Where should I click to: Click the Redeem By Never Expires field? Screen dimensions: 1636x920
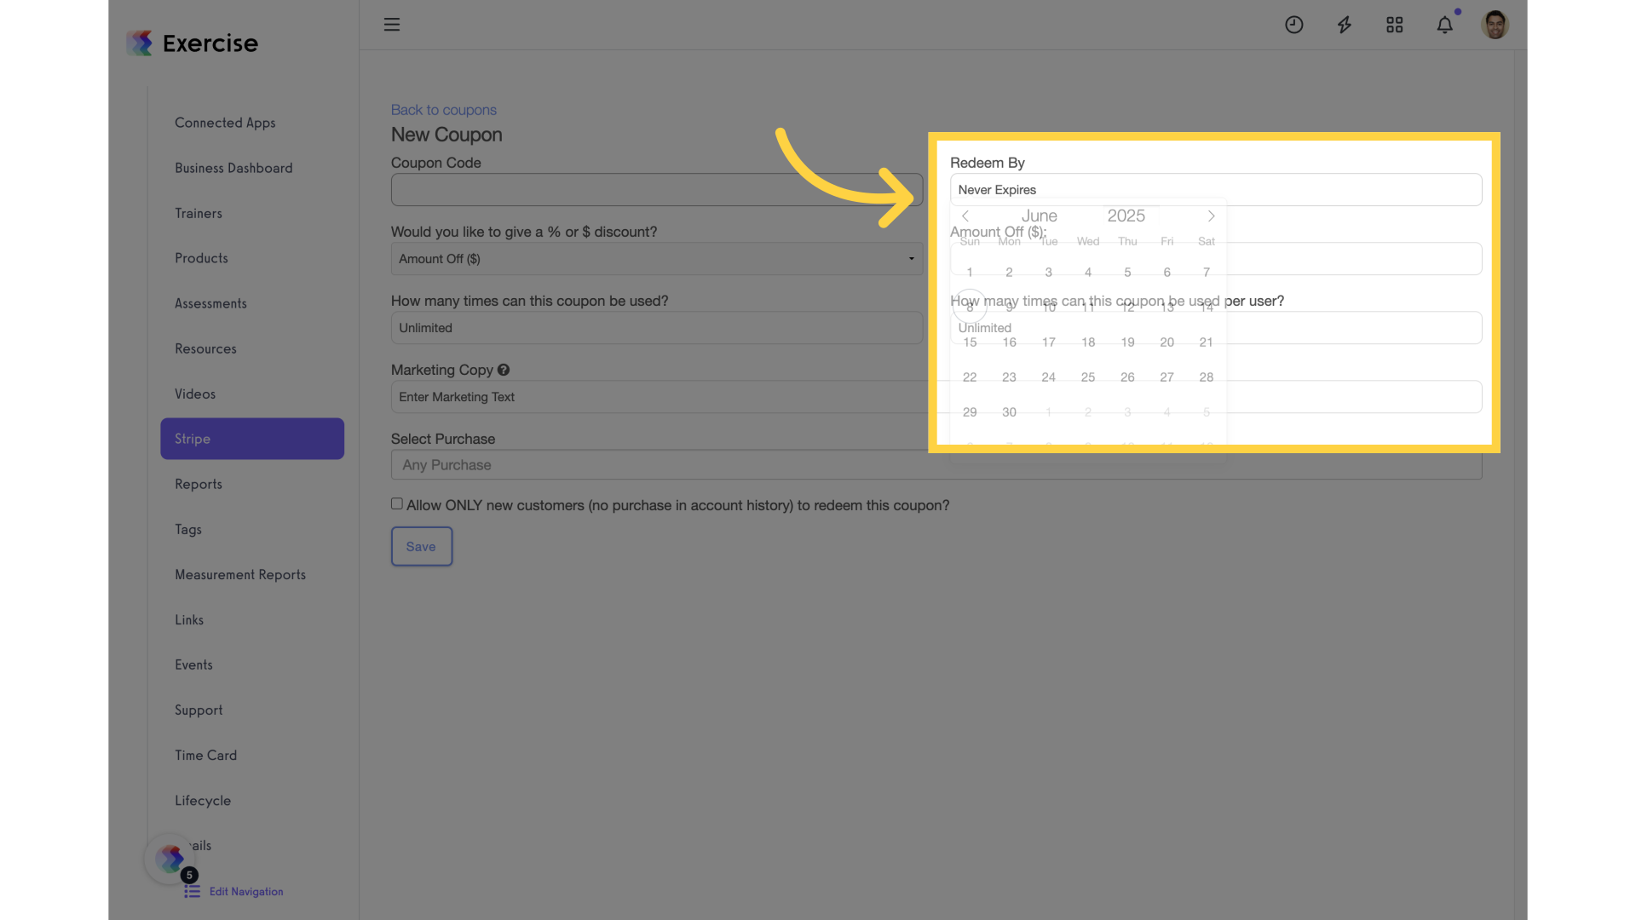point(1216,189)
